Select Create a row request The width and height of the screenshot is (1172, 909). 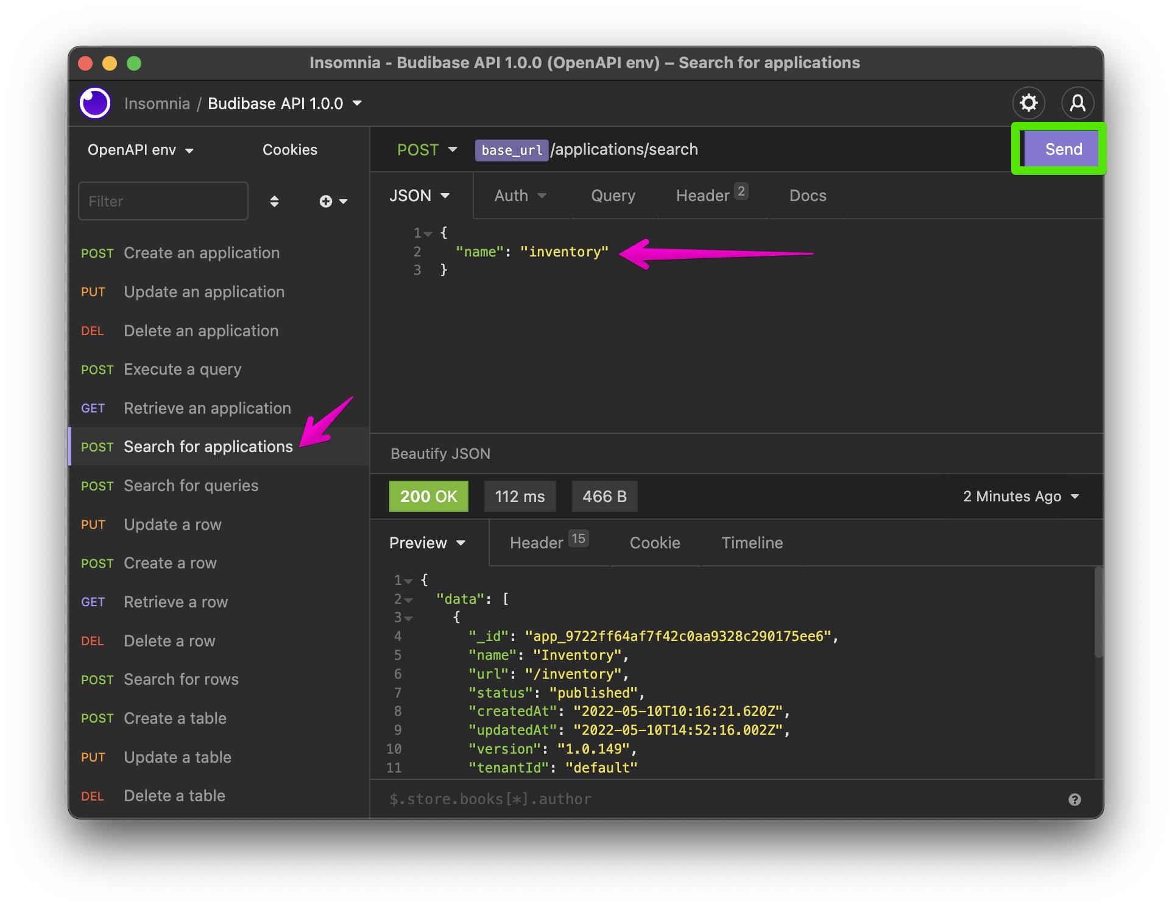(219, 563)
